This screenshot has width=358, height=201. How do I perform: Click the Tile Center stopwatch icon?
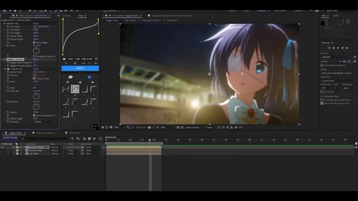click(x=8, y=27)
